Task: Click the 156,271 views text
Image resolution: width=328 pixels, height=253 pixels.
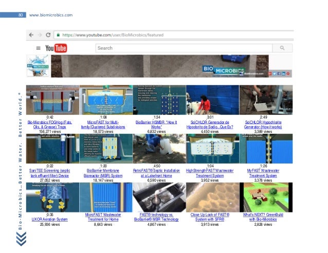Action: 50,131
